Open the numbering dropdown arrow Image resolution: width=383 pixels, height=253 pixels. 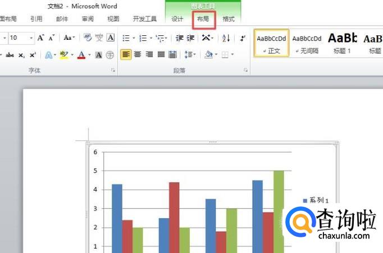(x=151, y=38)
